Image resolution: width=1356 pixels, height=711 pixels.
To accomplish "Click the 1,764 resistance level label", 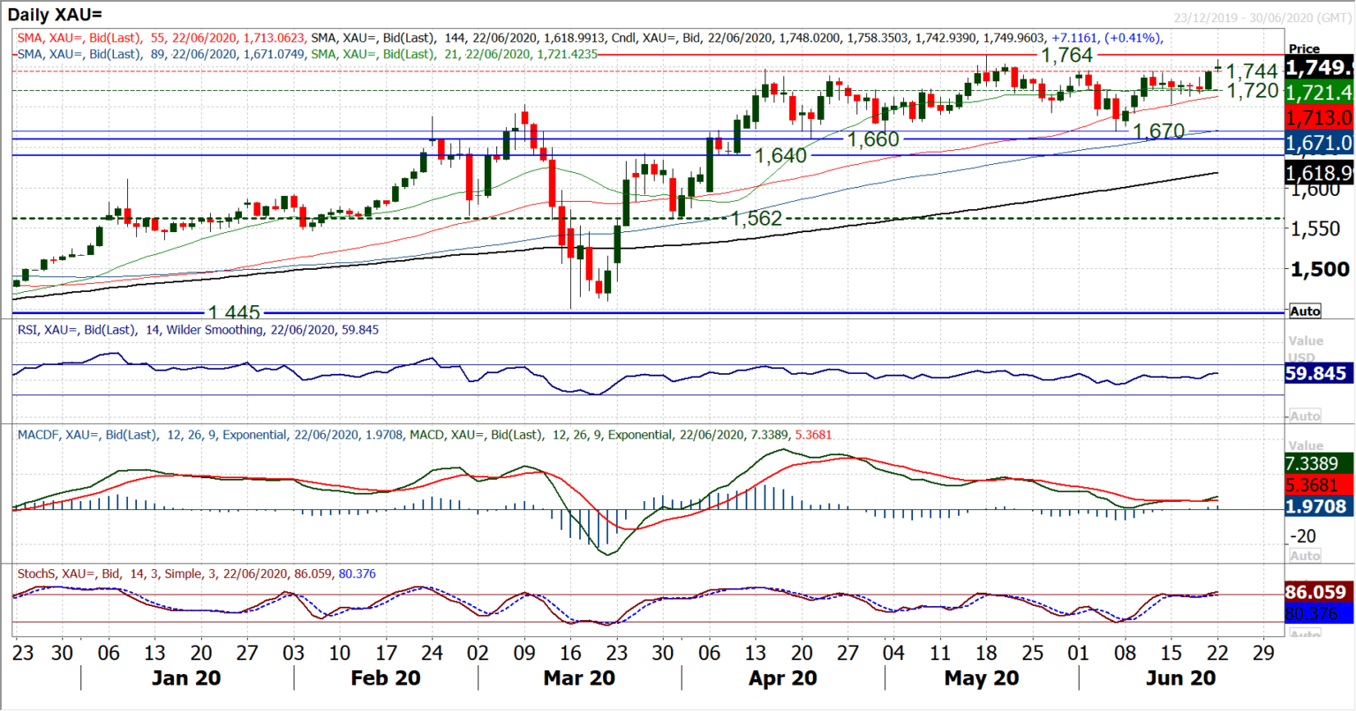I will (1066, 56).
